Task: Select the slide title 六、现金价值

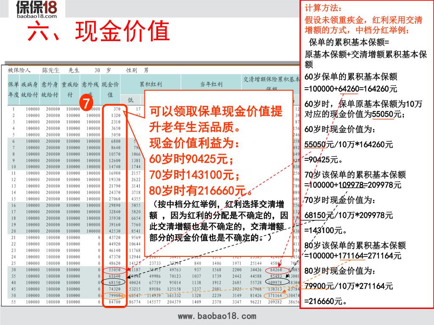Action: click(98, 31)
